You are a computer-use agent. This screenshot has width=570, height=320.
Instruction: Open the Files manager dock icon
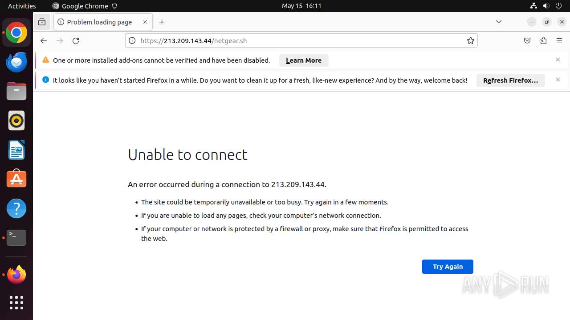click(x=16, y=92)
